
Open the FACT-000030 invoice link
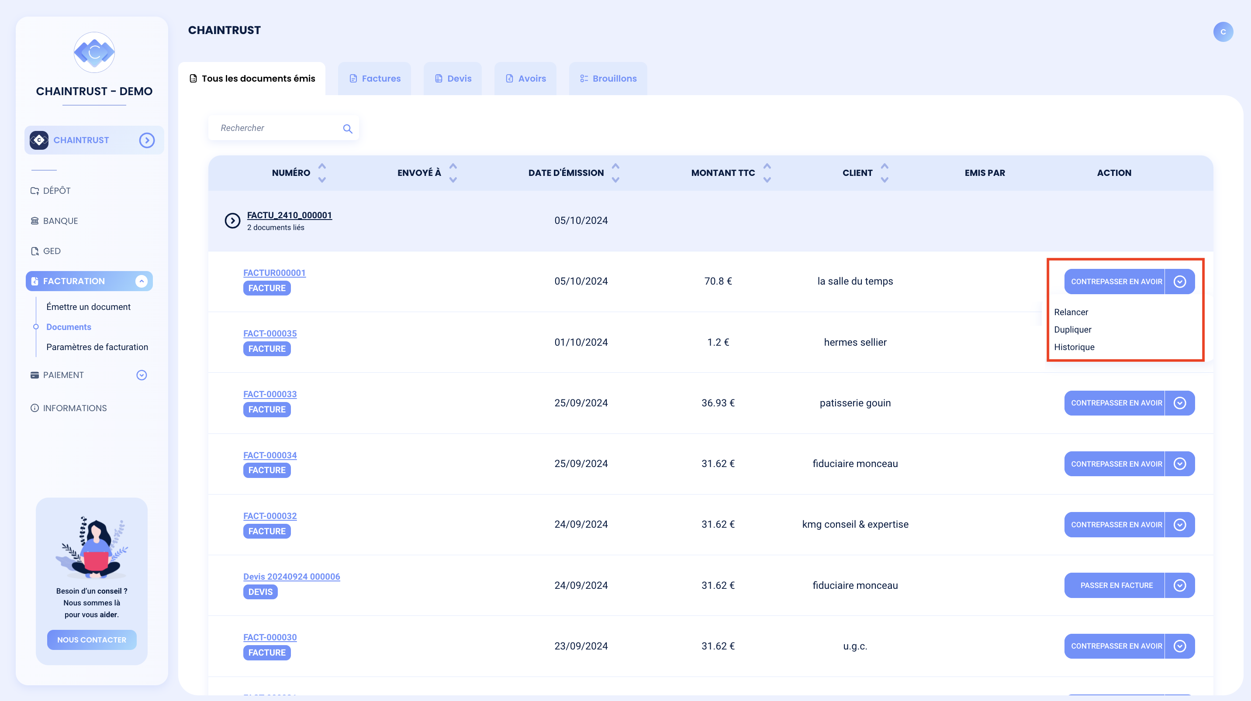[270, 637]
